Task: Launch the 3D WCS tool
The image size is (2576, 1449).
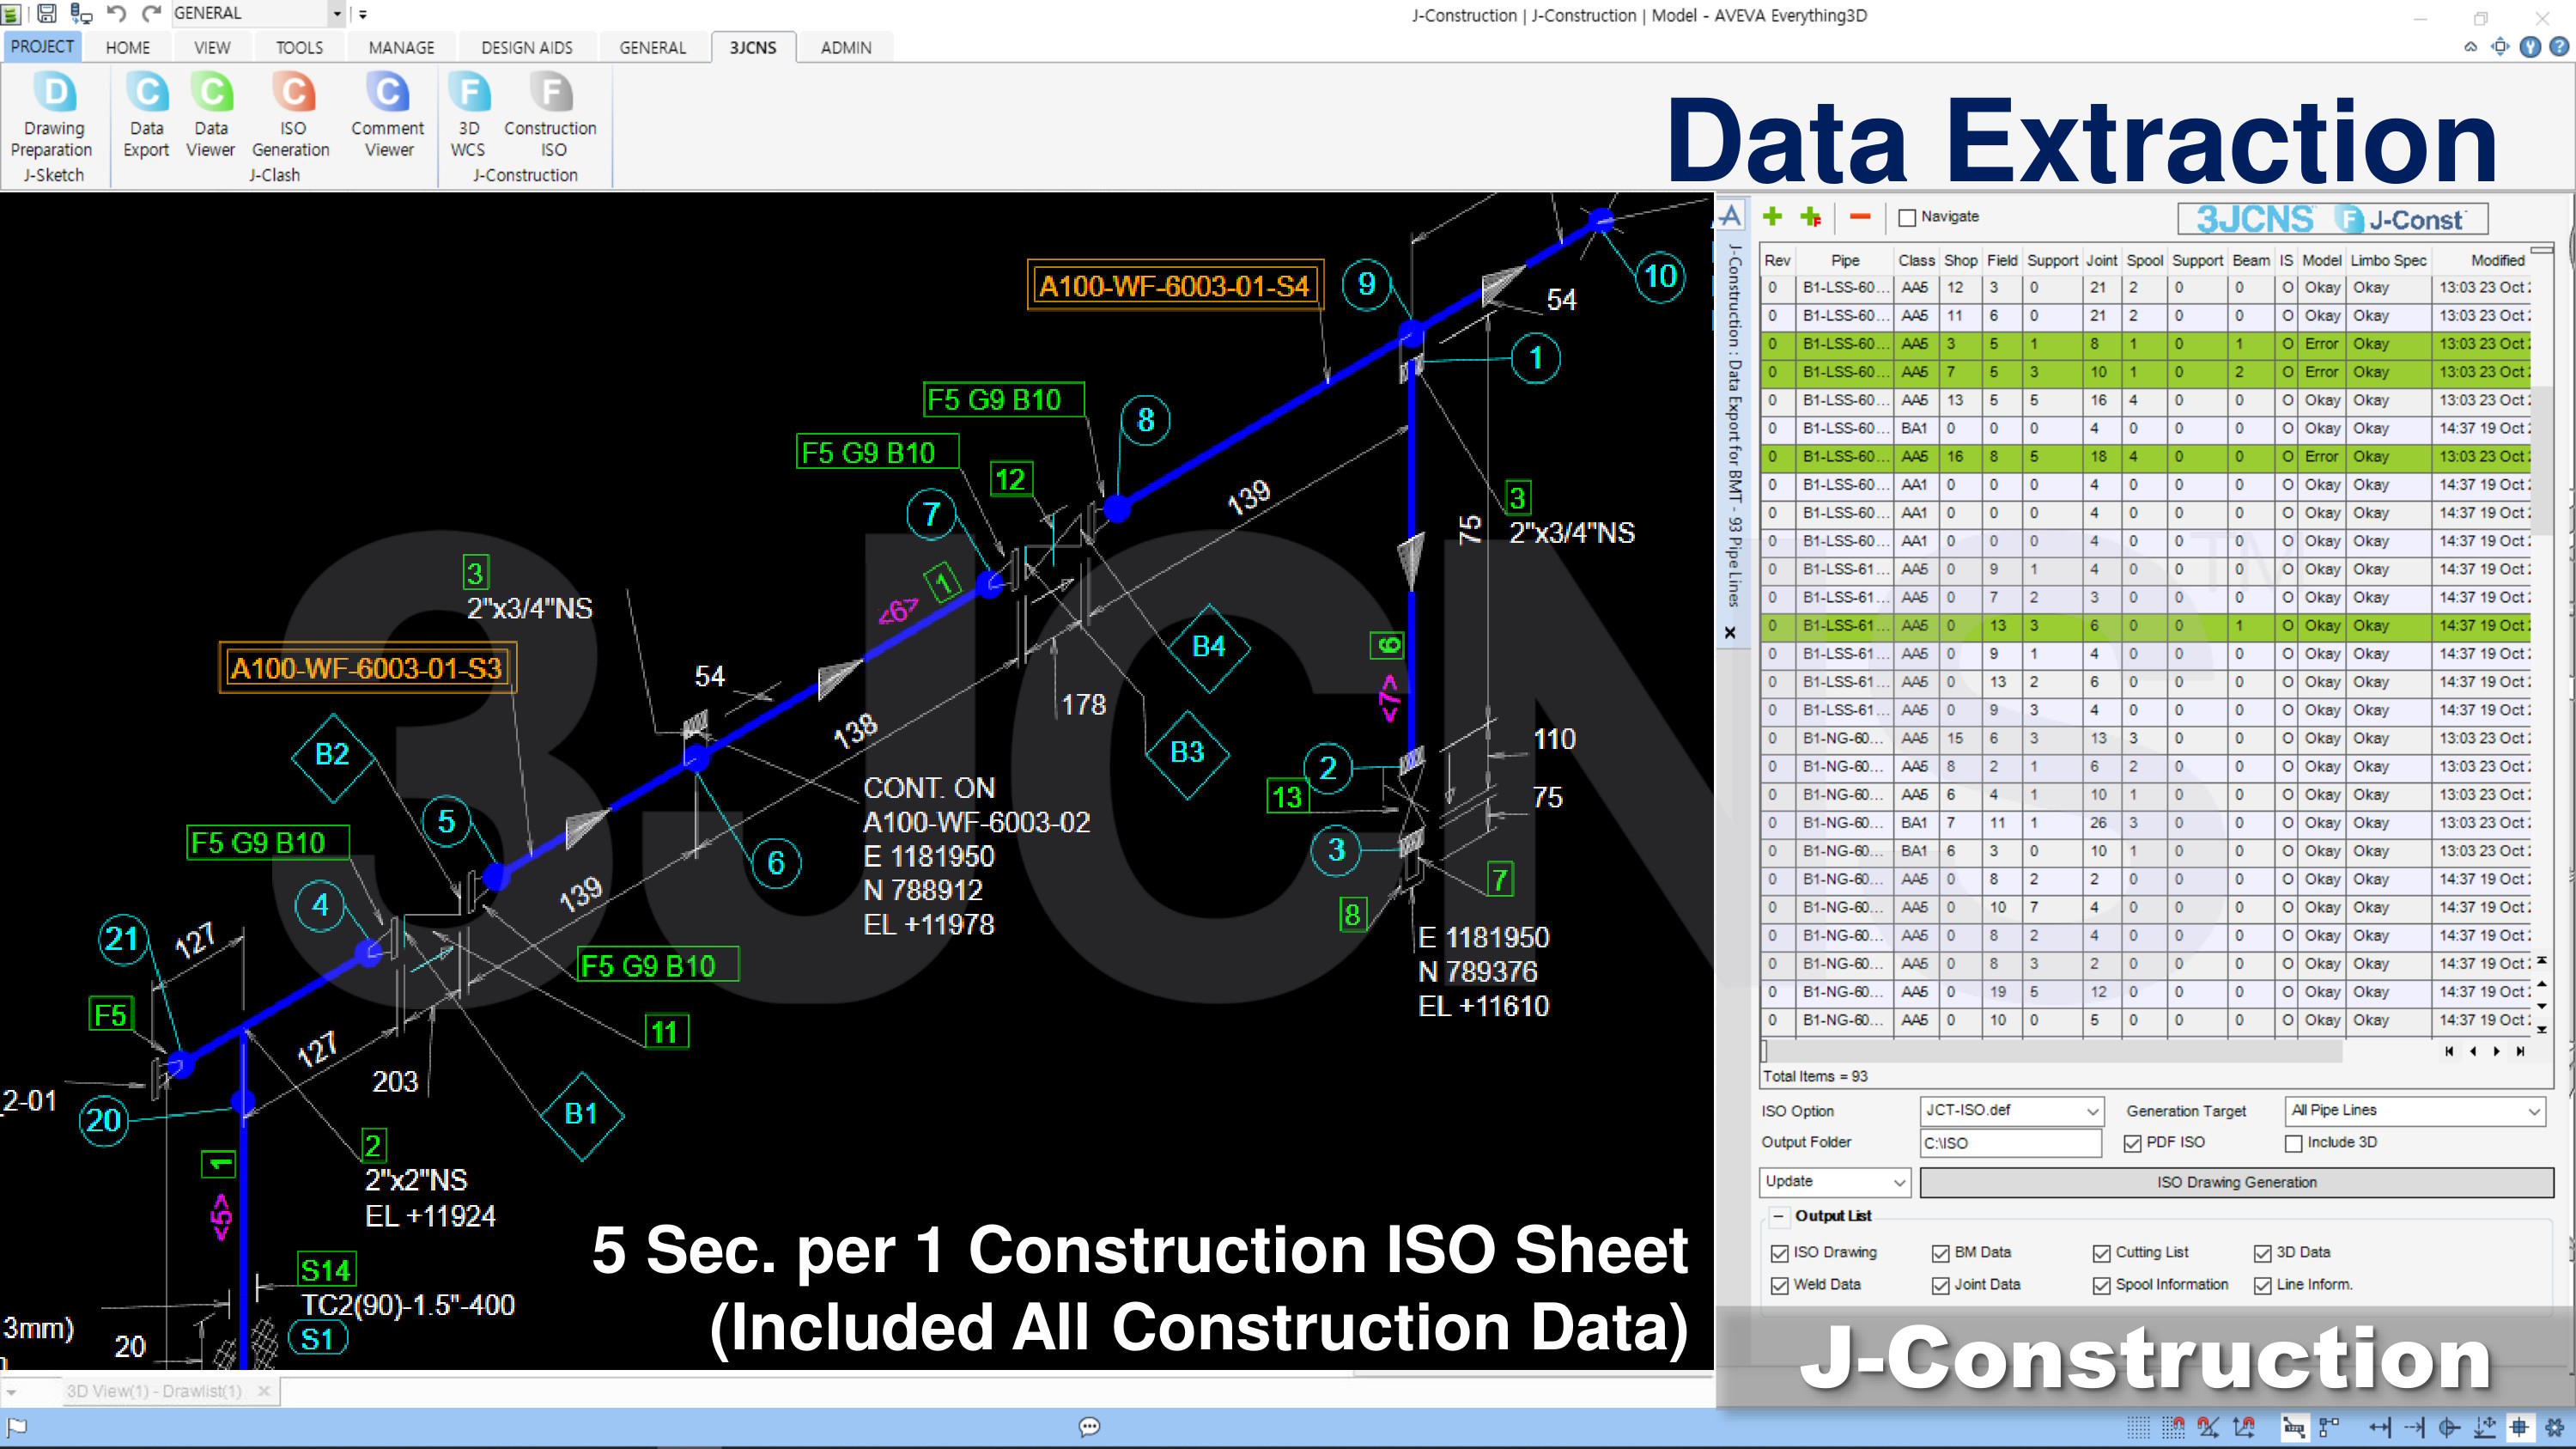Action: [468, 115]
